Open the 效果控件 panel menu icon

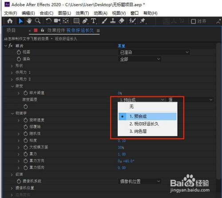coord(98,31)
